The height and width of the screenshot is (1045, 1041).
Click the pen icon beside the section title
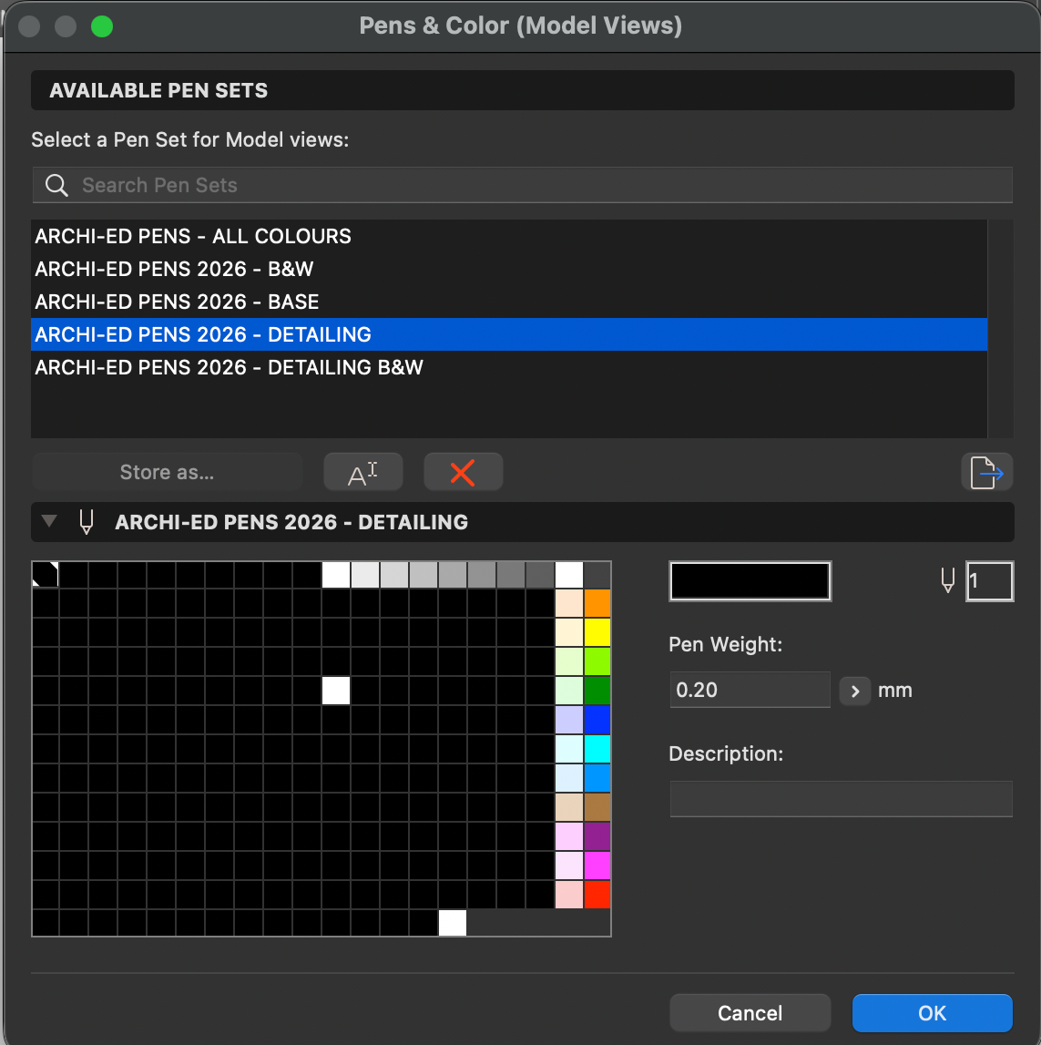(x=87, y=522)
